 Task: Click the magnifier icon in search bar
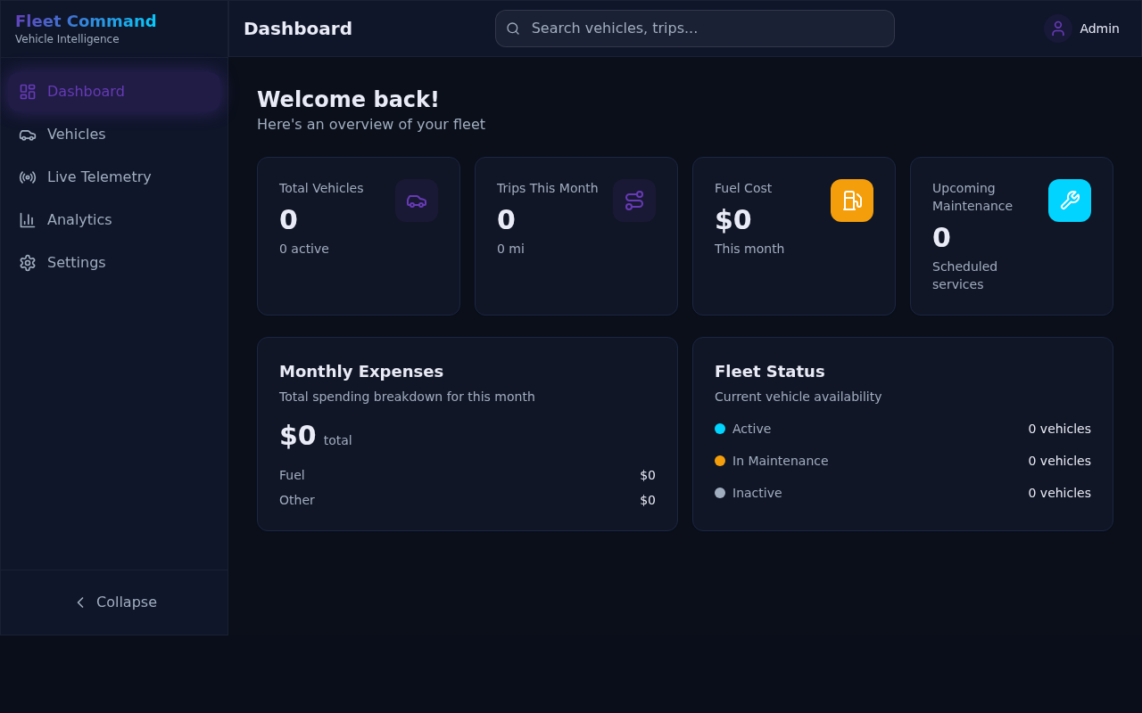(513, 29)
